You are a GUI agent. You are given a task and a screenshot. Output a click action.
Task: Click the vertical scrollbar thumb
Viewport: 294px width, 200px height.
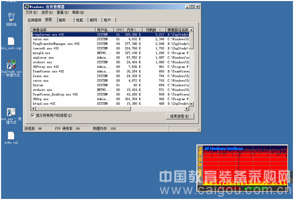191,41
